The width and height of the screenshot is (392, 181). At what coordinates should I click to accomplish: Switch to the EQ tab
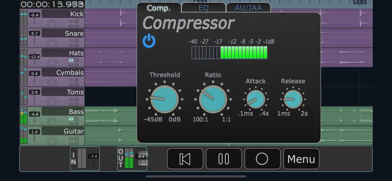204,8
